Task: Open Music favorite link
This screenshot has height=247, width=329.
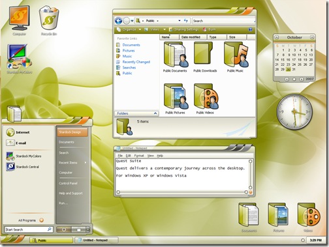Action: pyautogui.click(x=127, y=56)
